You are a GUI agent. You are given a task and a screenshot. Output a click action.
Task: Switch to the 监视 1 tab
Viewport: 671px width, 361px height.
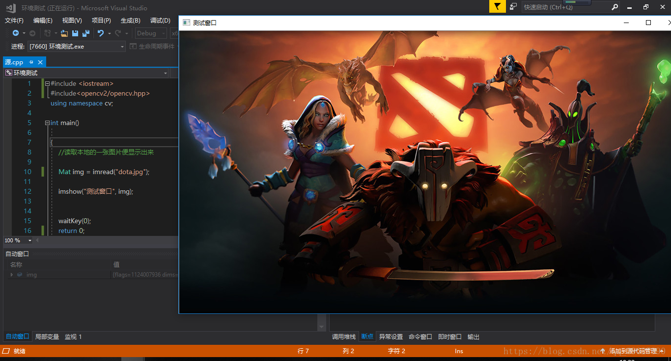tap(73, 336)
